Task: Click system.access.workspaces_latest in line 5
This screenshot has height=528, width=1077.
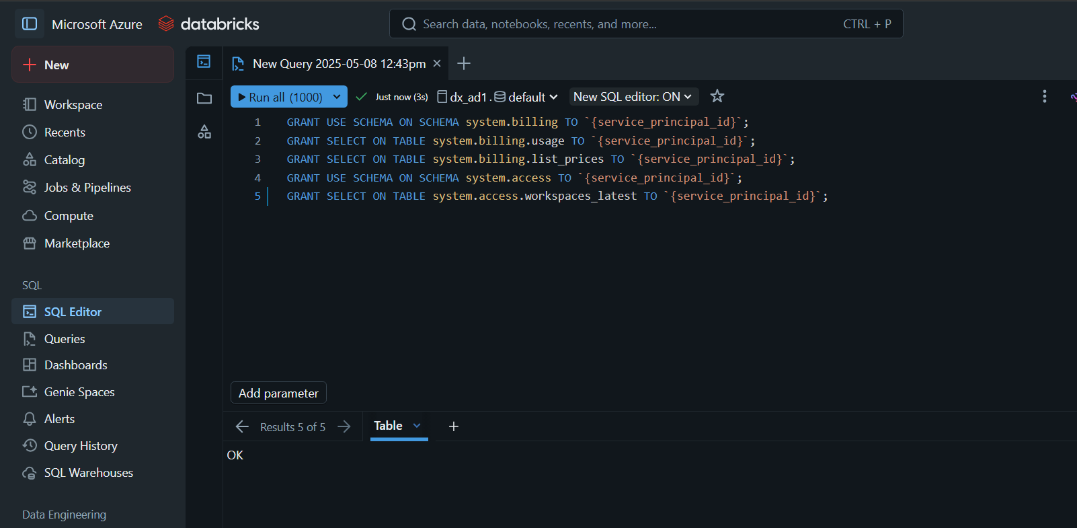Action: tap(534, 196)
